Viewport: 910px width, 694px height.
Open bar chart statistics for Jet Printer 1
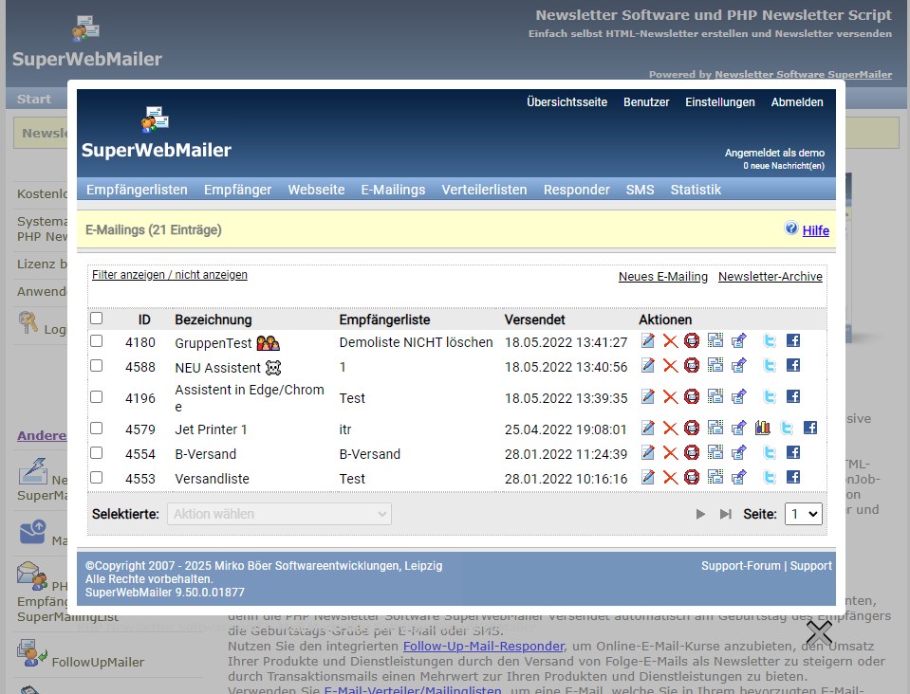click(763, 428)
